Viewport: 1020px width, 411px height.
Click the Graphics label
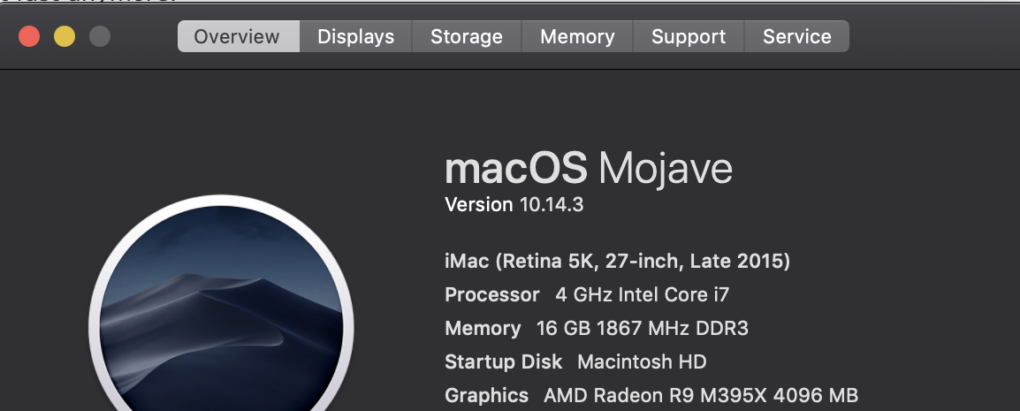(x=486, y=396)
